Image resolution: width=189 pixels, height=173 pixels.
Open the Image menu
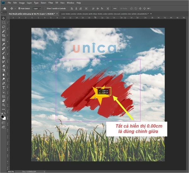22,3
